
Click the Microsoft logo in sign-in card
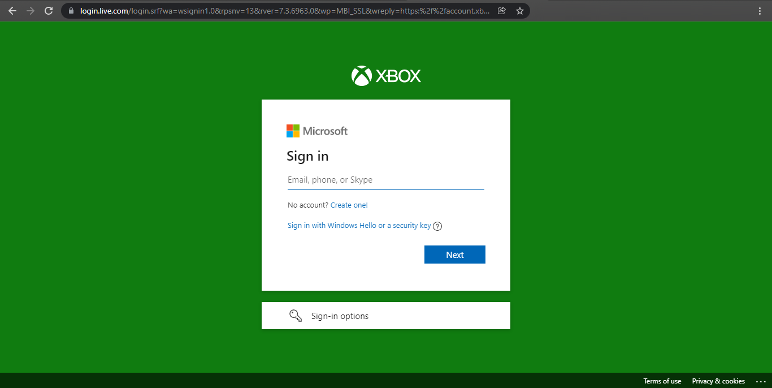click(x=317, y=131)
